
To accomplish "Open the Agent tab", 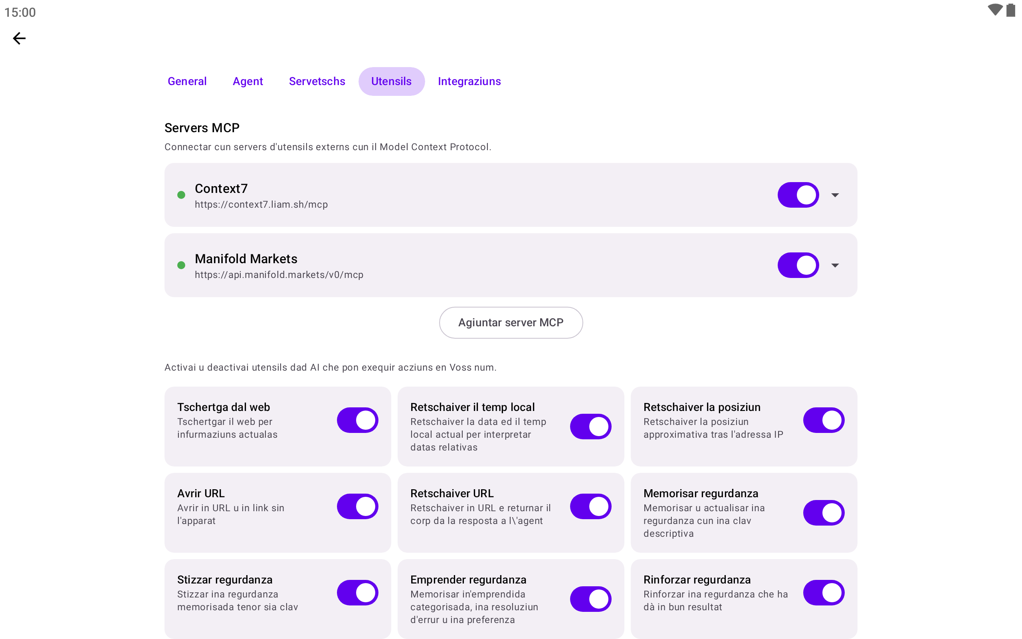I will (248, 81).
